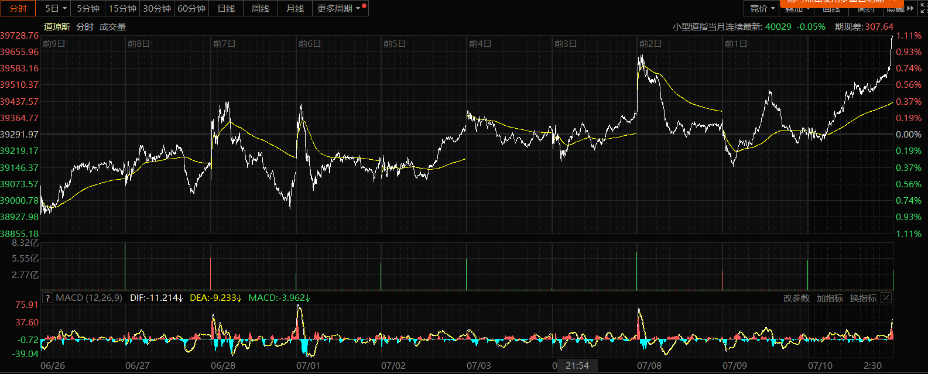Show the 周线 weekly chart
The height and width of the screenshot is (374, 928).
pos(261,8)
